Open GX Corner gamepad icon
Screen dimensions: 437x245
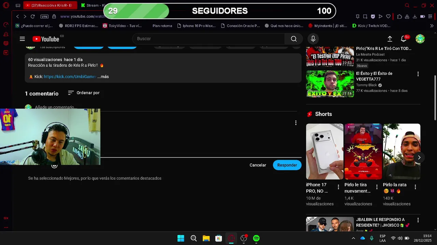pyautogui.click(x=18, y=5)
